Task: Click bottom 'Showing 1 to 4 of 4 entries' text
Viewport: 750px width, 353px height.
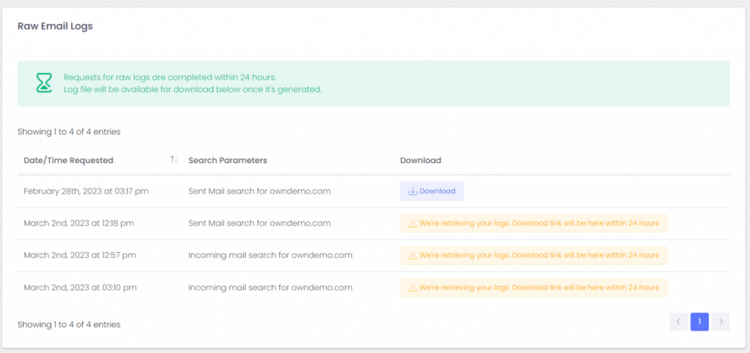Action: [x=69, y=324]
